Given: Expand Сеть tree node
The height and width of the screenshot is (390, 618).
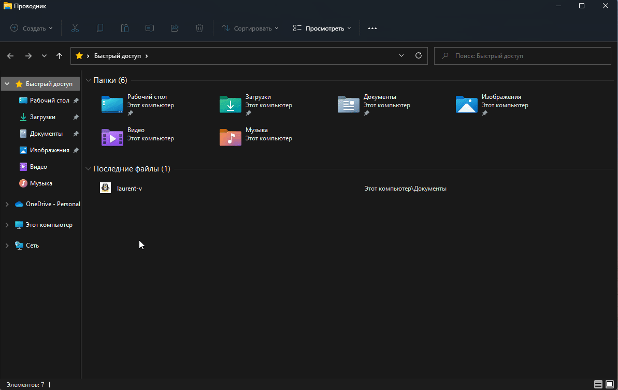Looking at the screenshot, I should (x=7, y=245).
